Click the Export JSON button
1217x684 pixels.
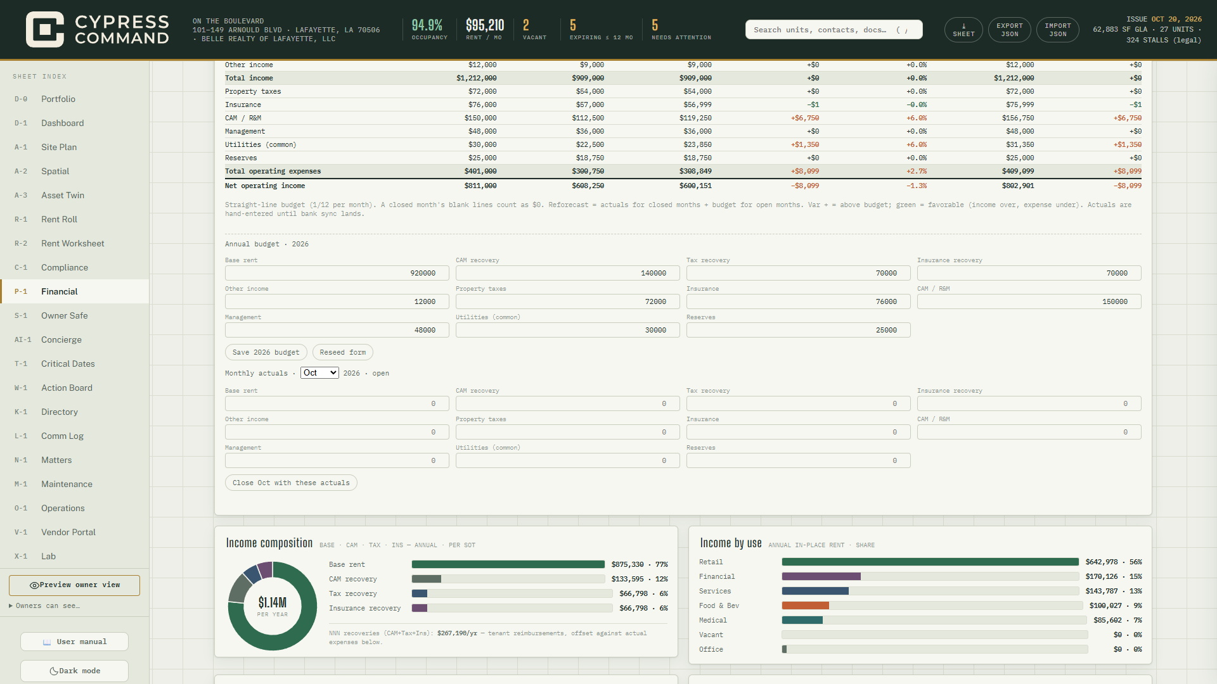click(1010, 30)
